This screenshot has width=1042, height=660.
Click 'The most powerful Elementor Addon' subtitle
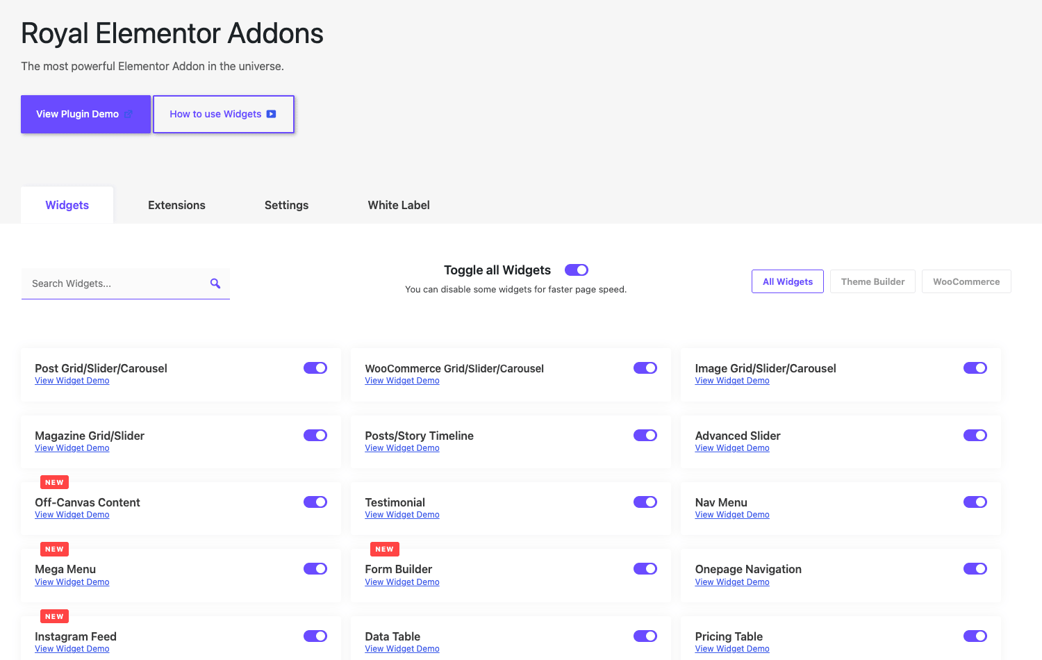[x=152, y=66]
